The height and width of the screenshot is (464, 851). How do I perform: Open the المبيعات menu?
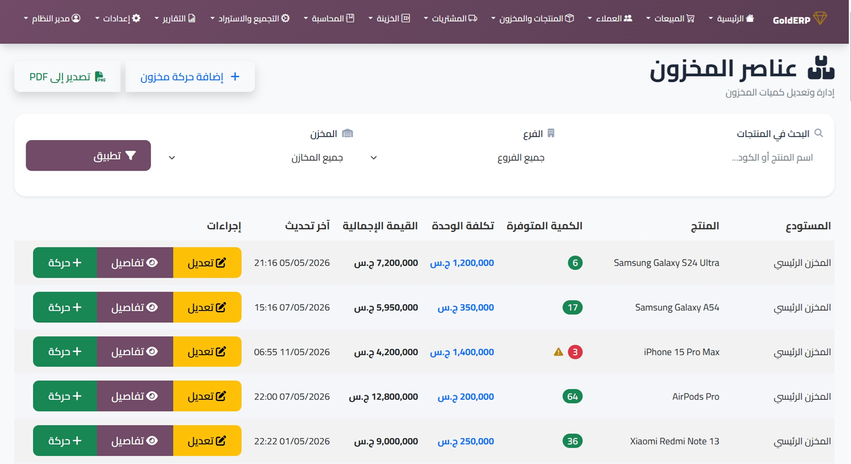[x=670, y=18]
